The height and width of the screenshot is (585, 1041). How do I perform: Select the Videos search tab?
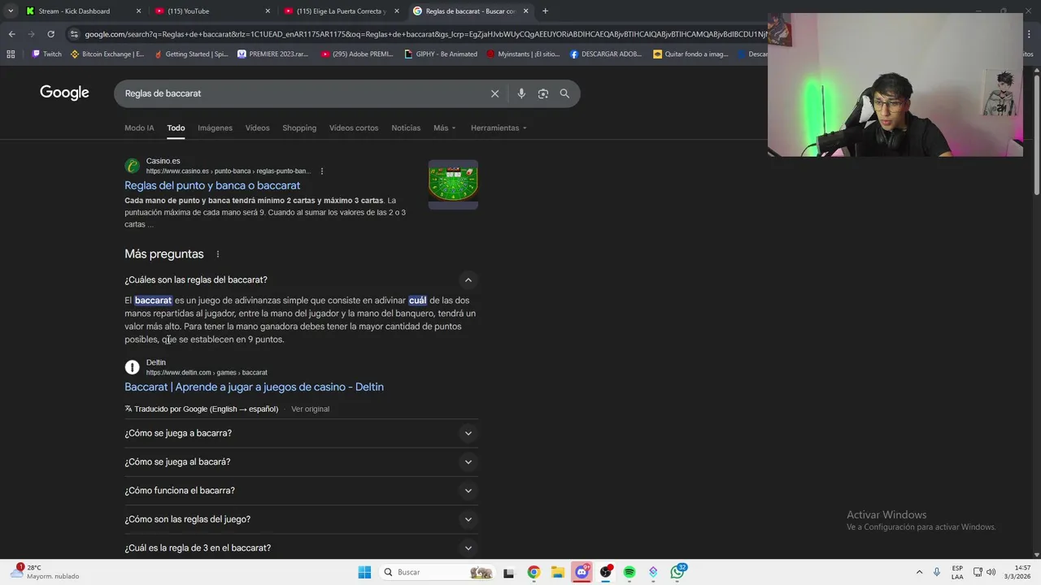pyautogui.click(x=257, y=128)
